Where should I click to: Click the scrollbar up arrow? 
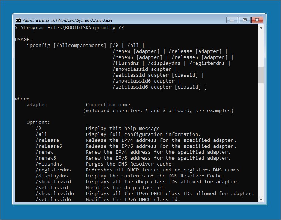261,28
